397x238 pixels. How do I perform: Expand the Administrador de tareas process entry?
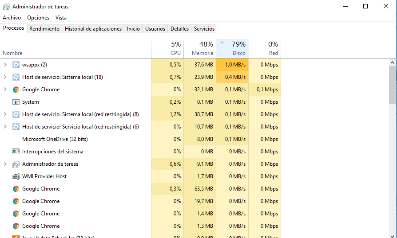point(5,164)
